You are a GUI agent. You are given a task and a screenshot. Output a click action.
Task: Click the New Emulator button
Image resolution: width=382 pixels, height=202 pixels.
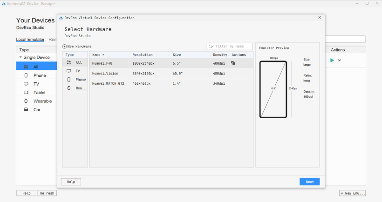352,193
